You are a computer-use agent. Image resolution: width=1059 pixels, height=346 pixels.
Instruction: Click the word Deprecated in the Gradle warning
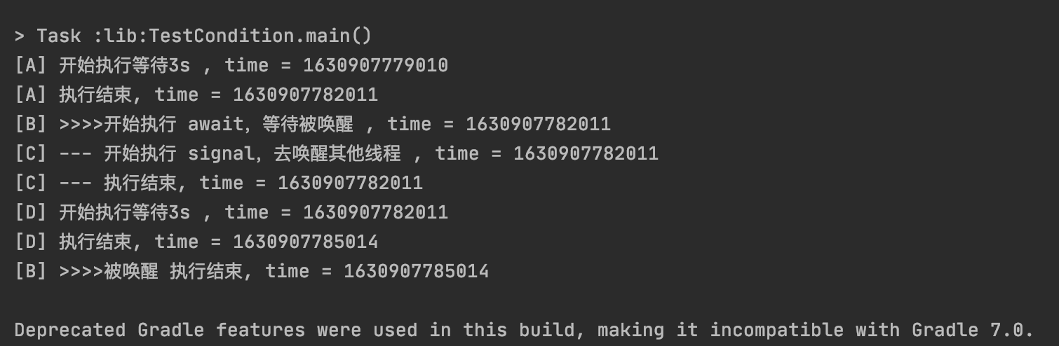(x=69, y=330)
